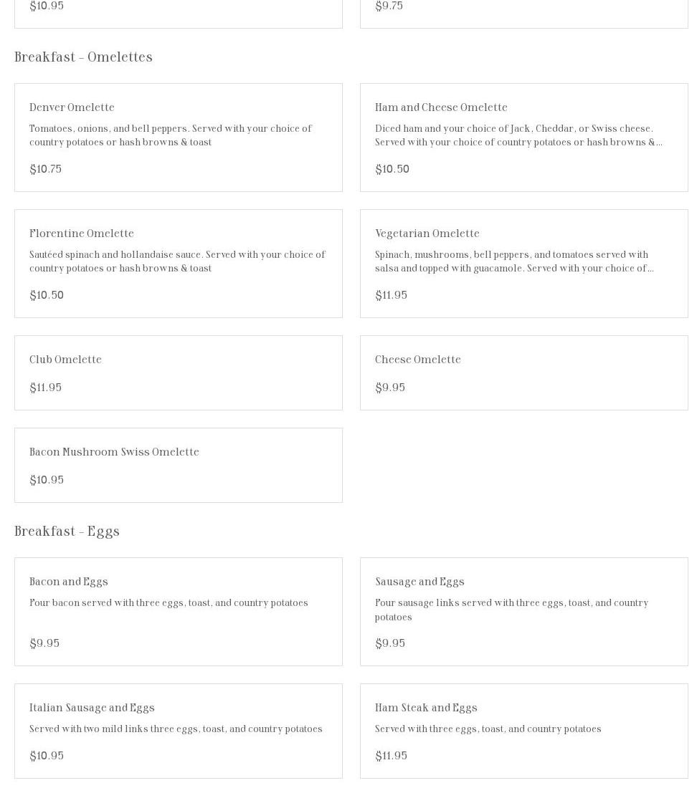Click the Breakfast - Omelettes section heading
The height and width of the screenshot is (788, 692).
point(83,57)
